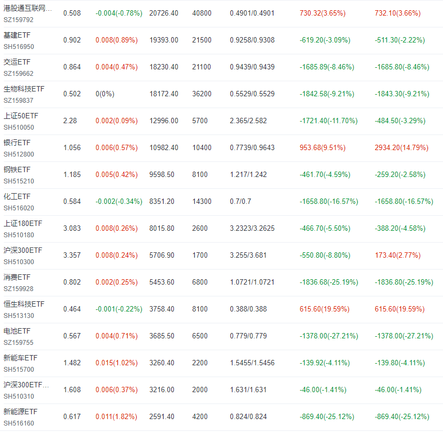
Task: Click profit 953.68(9.51%)
Action: [x=322, y=147]
